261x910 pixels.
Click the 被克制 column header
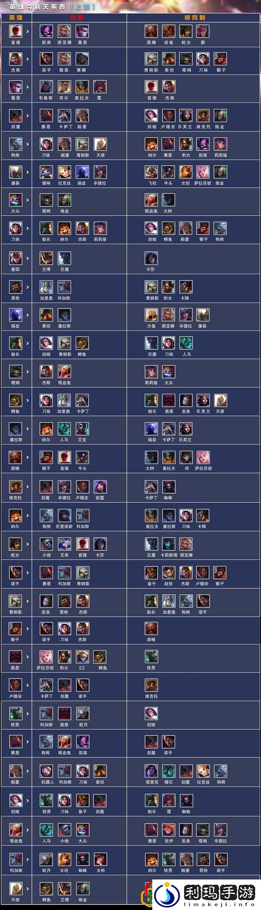click(x=194, y=17)
